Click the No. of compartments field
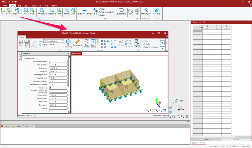This screenshot has width=252, height=148. point(58,62)
